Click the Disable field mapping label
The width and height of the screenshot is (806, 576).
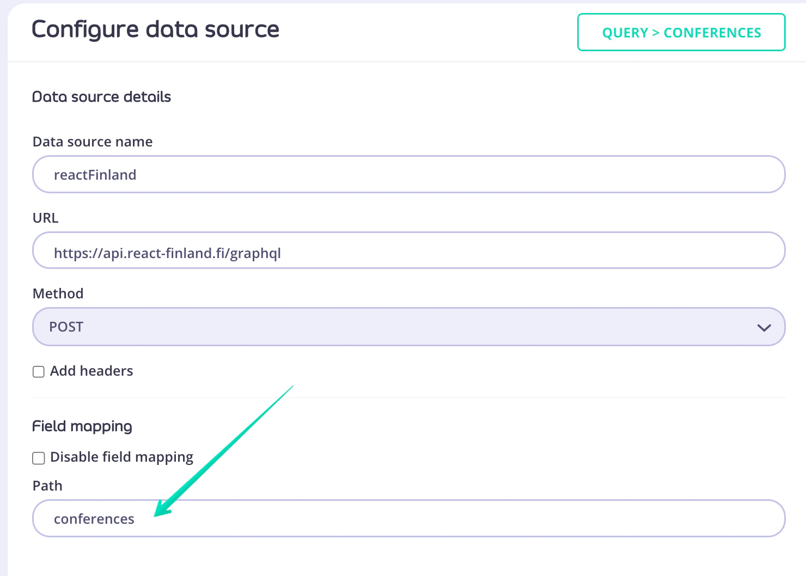click(121, 457)
